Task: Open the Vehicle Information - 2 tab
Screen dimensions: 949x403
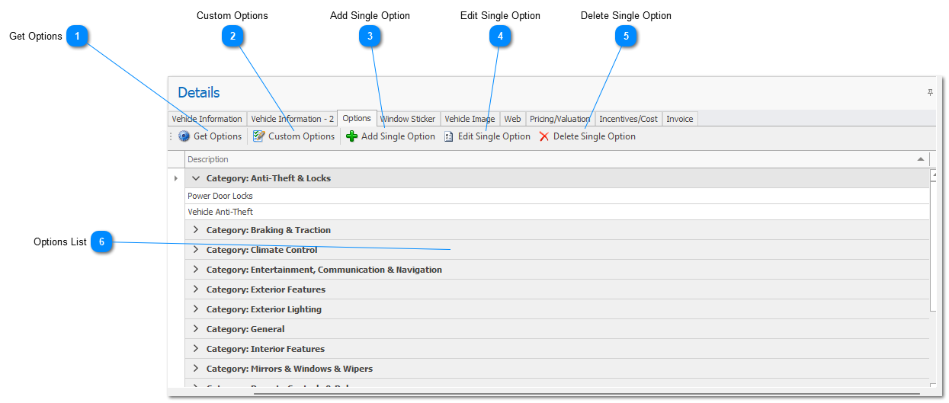Action: [293, 119]
